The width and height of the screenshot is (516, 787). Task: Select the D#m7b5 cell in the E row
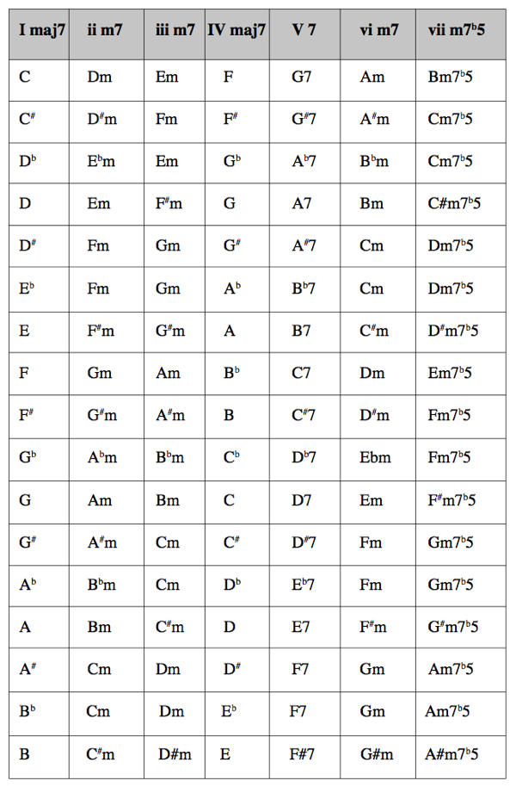coord(460,332)
